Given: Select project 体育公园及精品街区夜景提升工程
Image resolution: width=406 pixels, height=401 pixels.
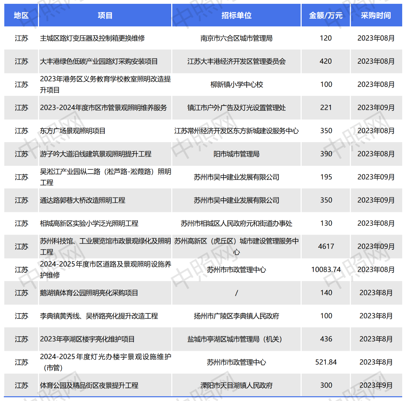Looking at the screenshot, I should [89, 385].
